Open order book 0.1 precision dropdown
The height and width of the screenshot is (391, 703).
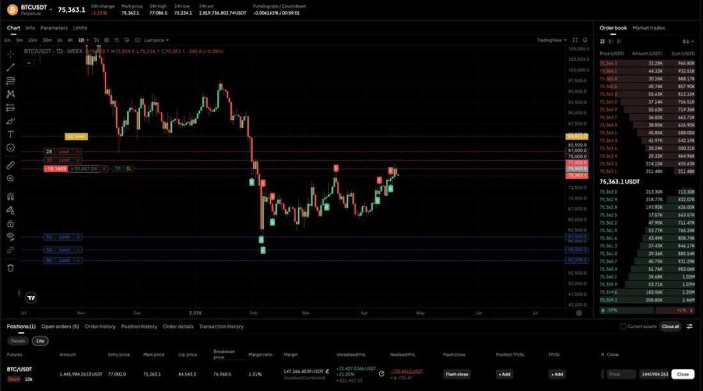coord(688,42)
